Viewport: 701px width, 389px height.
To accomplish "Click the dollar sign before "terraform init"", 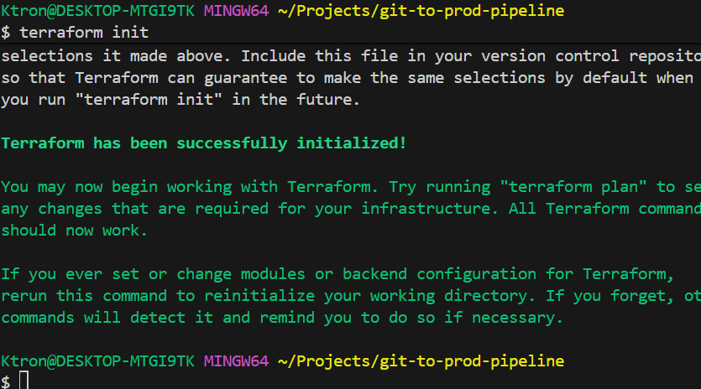I will coord(6,33).
